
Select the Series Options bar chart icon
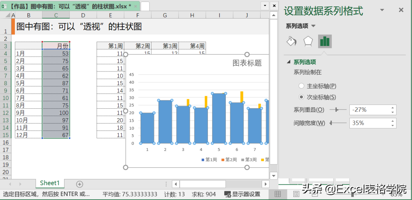(325, 41)
